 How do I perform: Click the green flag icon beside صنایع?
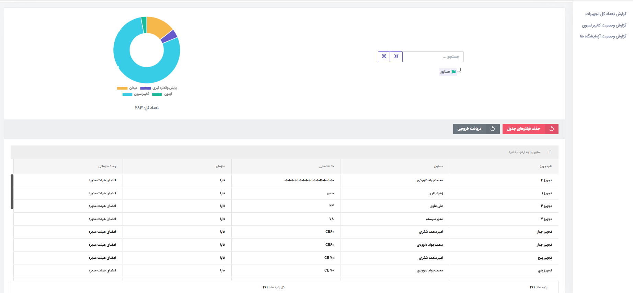[453, 72]
